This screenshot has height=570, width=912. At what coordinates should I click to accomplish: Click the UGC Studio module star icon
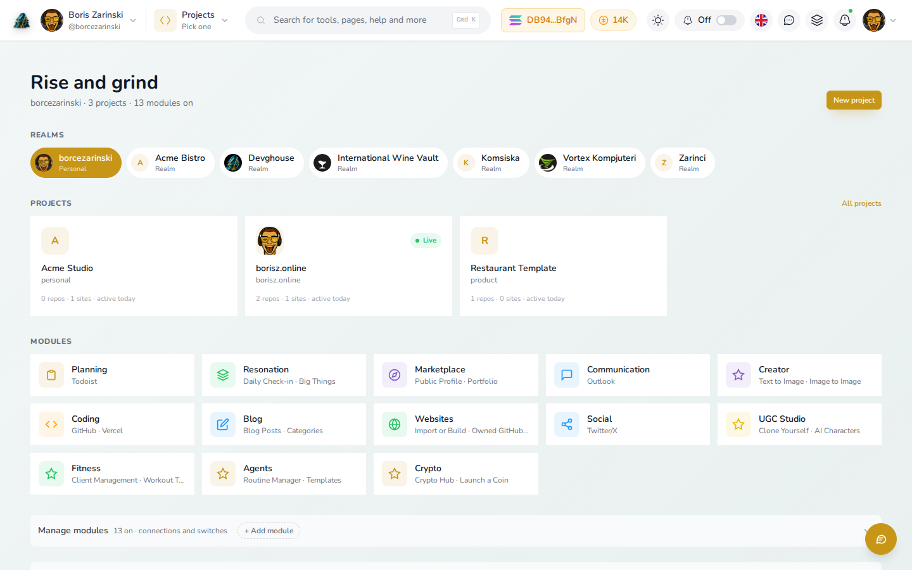click(x=738, y=424)
